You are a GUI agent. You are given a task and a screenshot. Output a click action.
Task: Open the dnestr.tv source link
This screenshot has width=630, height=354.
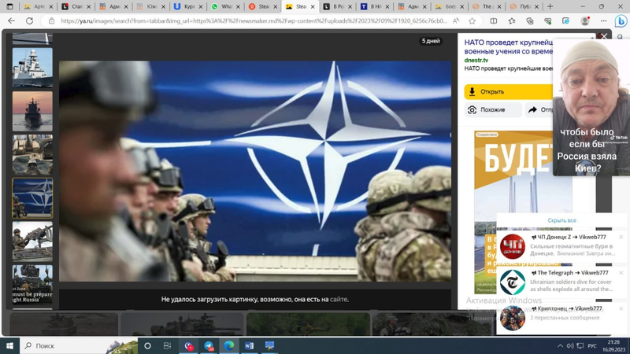[476, 60]
